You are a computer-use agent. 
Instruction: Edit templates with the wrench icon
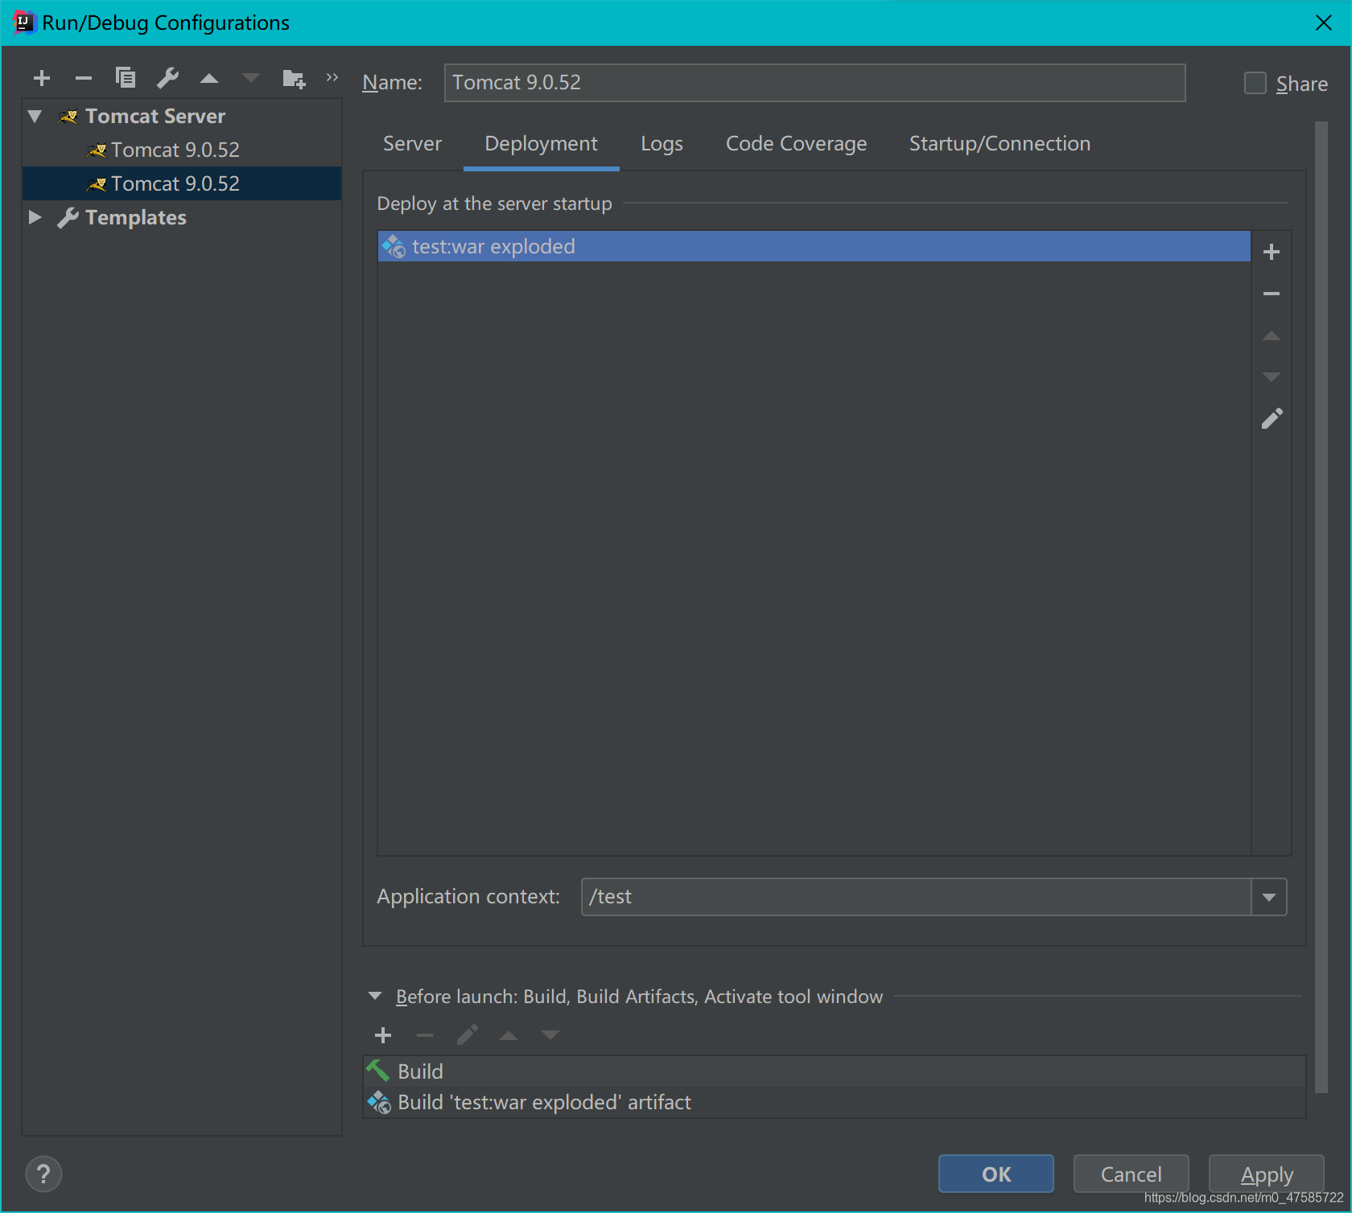pos(167,78)
